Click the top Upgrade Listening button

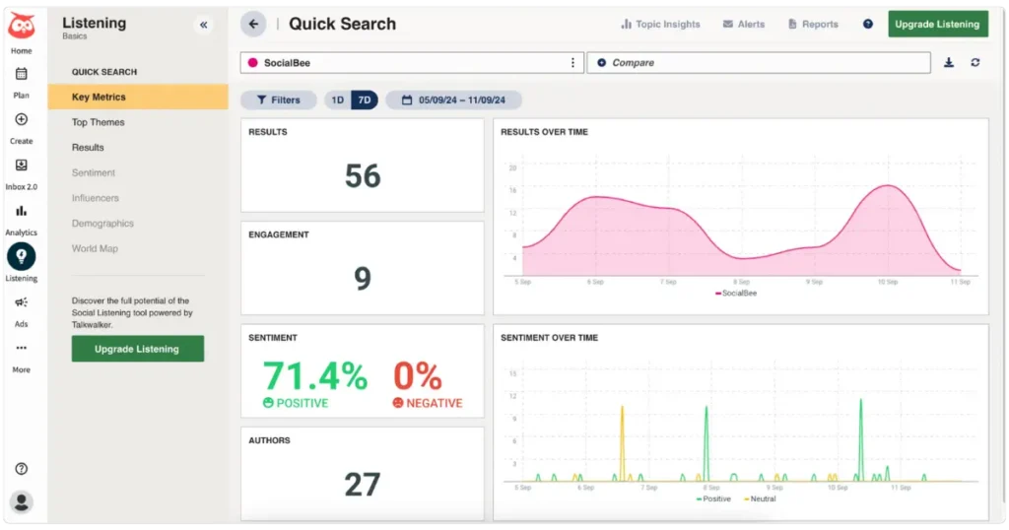938,25
